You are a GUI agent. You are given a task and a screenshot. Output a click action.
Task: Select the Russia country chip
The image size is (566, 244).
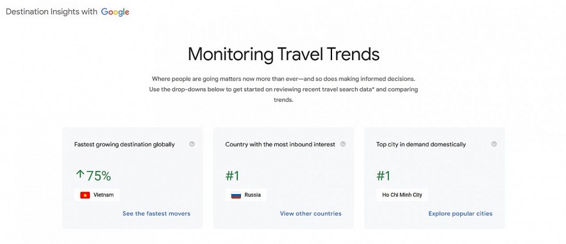246,195
